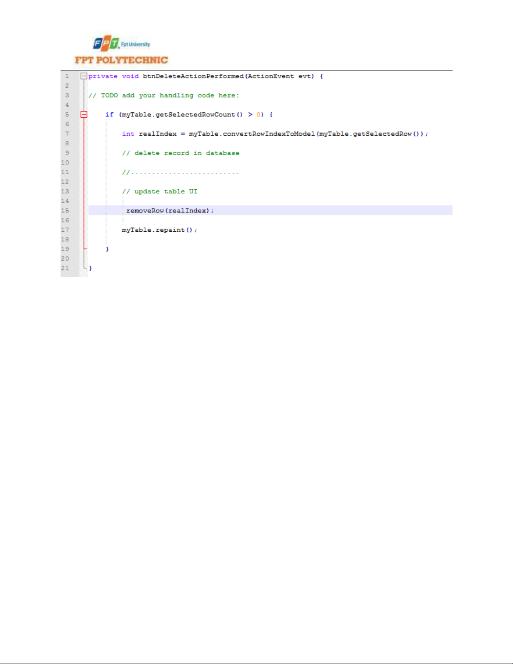The image size is (513, 664).
Task: Click closing brace on line 21
Action: (x=90, y=268)
